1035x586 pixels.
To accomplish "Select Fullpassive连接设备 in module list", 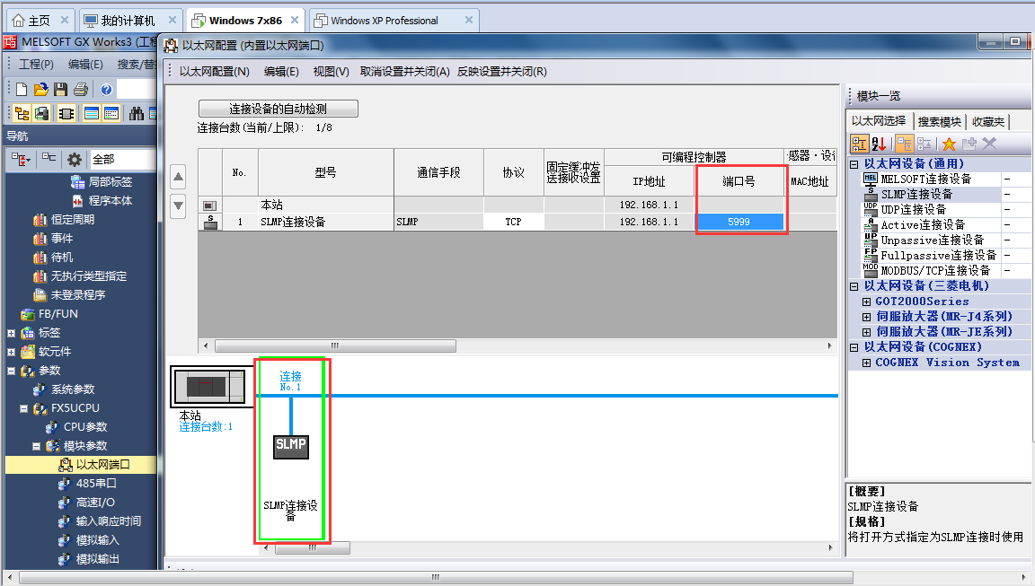I will coord(939,255).
